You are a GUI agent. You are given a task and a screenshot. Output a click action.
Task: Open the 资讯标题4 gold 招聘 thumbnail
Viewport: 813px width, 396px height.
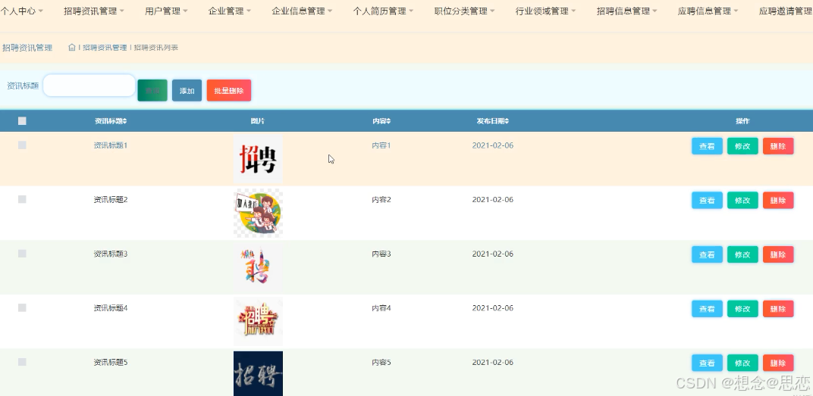coord(258,322)
